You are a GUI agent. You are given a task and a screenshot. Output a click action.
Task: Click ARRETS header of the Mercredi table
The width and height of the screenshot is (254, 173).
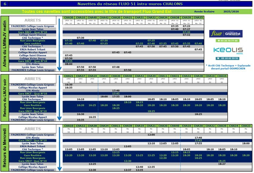click(x=33, y=129)
